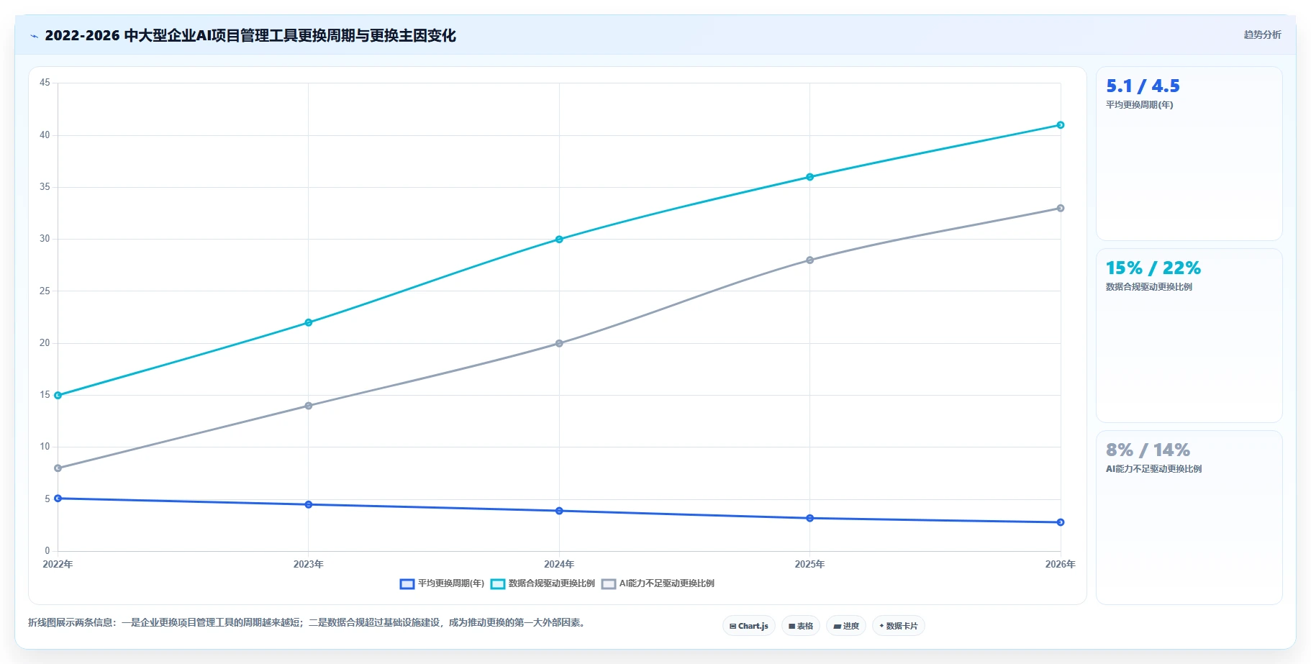Select the 2023年 point on the gray line
The width and height of the screenshot is (1311, 664).
click(x=309, y=406)
